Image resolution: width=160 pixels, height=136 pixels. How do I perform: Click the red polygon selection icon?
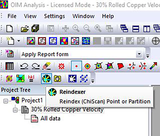(121, 66)
